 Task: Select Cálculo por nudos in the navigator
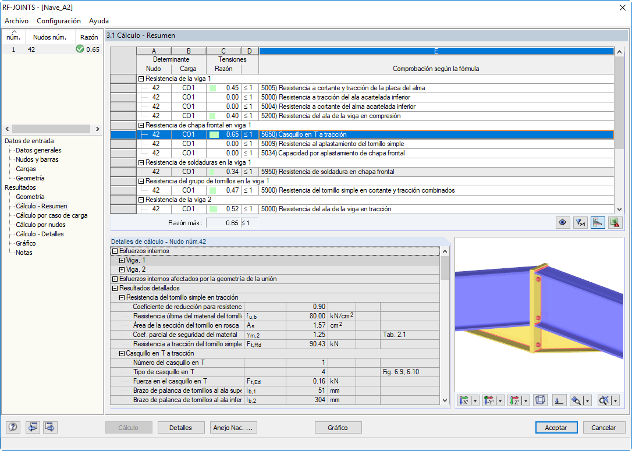41,225
